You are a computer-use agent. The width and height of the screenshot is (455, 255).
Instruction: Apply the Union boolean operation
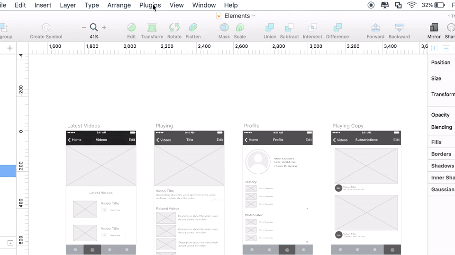[270, 28]
